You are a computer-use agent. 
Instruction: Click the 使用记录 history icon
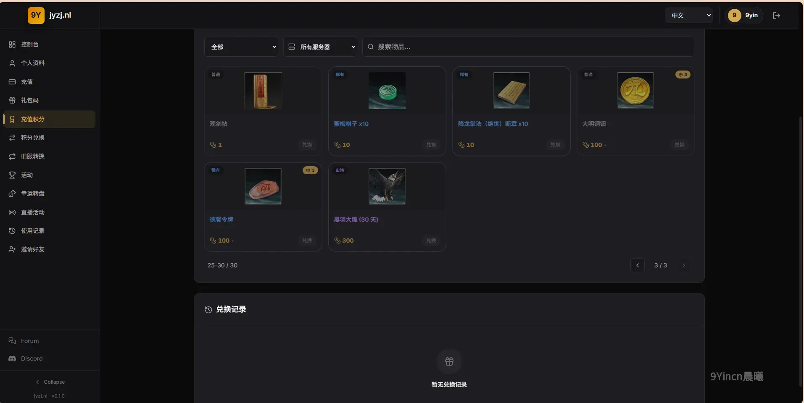12,231
